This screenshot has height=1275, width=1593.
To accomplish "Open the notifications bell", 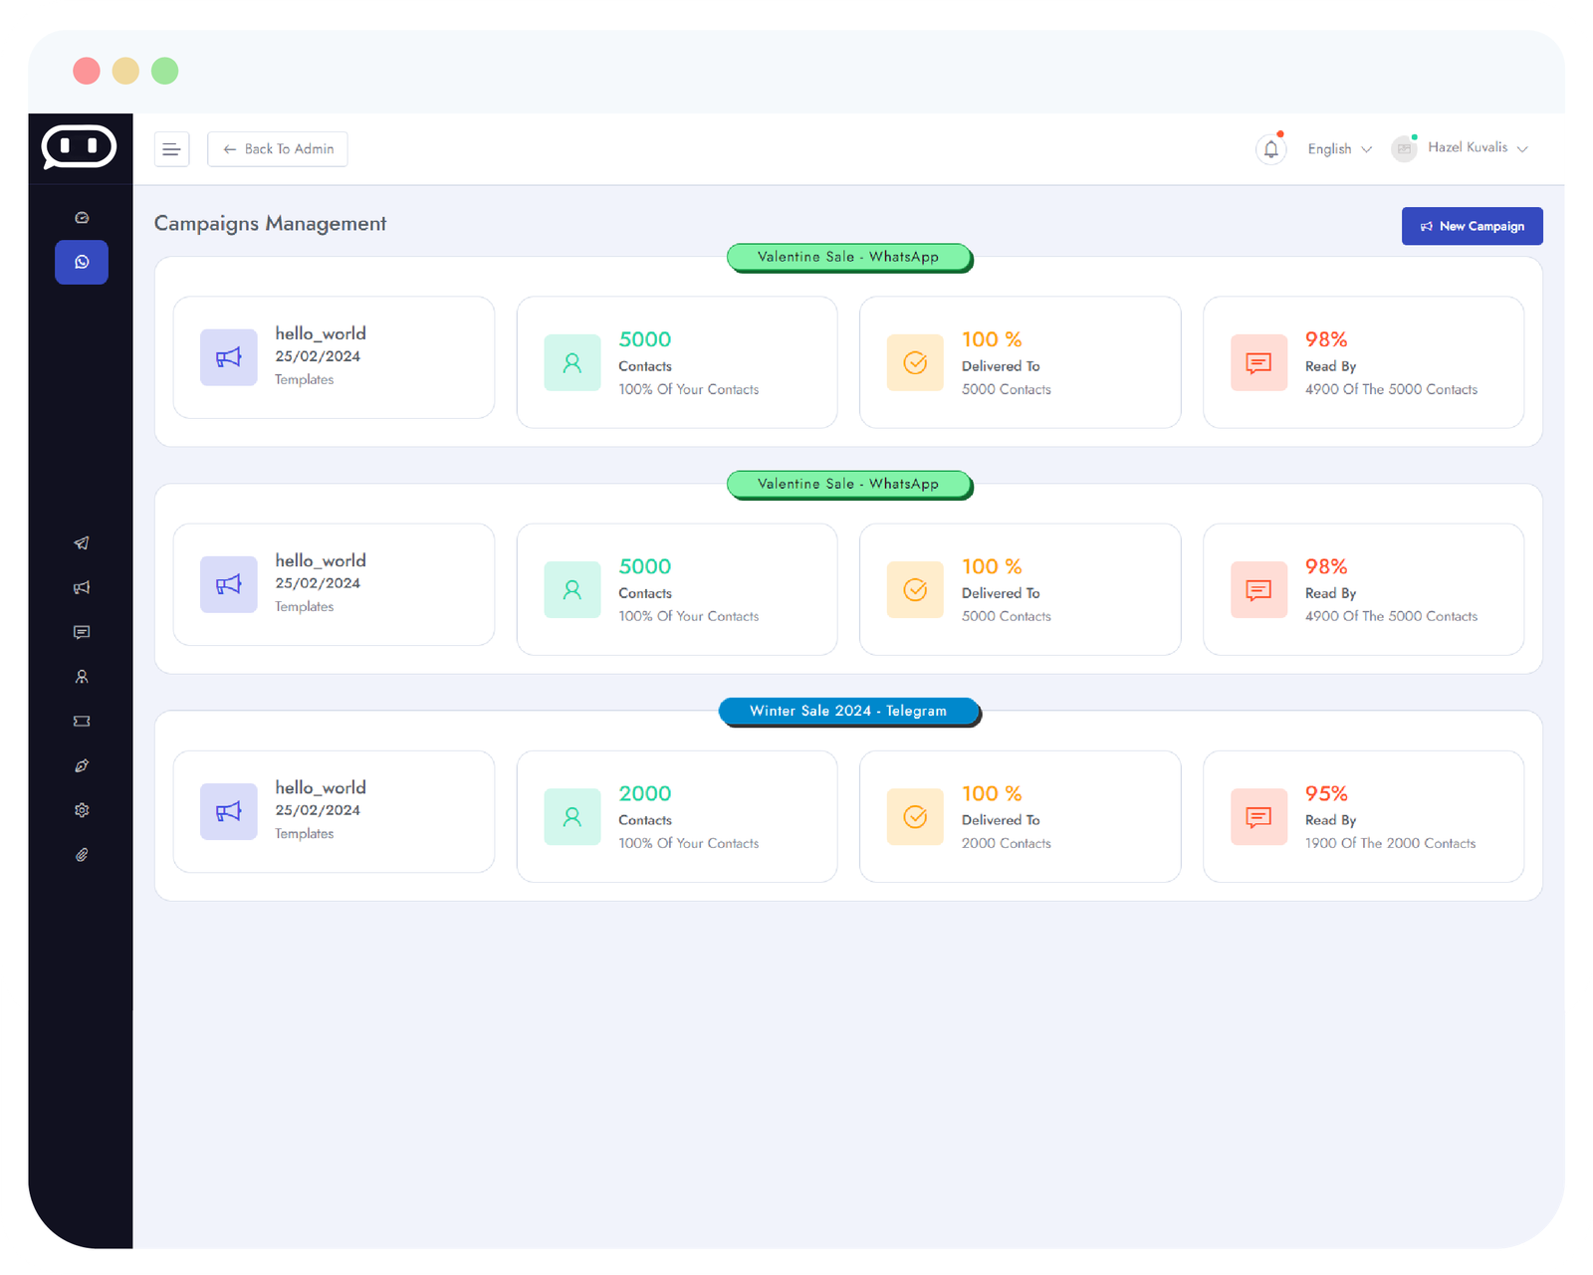I will click(1270, 149).
